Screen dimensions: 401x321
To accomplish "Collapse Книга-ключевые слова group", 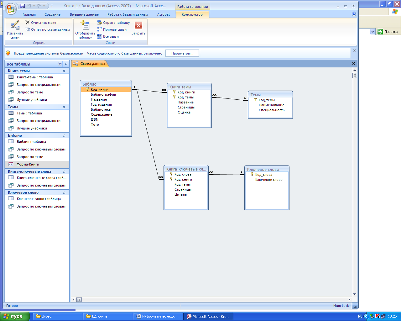I will click(64, 171).
